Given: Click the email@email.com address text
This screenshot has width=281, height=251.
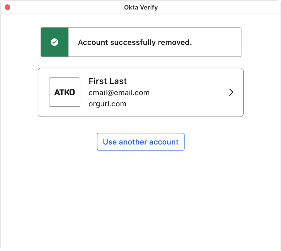Looking at the screenshot, I should point(119,93).
